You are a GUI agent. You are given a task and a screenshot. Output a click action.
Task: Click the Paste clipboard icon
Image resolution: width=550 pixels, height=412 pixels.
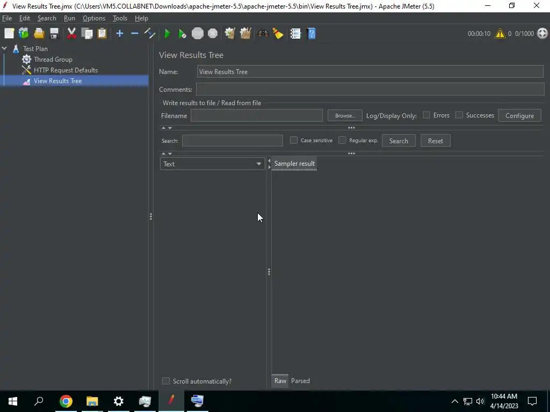click(x=102, y=34)
